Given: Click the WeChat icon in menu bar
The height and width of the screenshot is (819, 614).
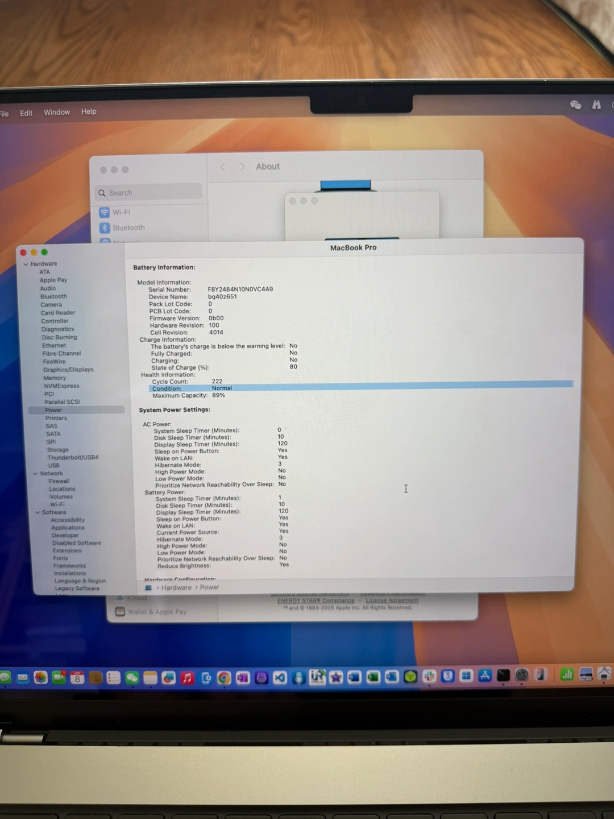Looking at the screenshot, I should (576, 105).
